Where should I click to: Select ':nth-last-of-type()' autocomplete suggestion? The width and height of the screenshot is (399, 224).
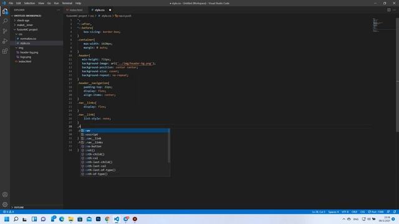(125, 170)
